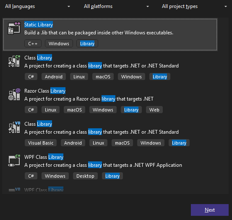Choose the WPF Class Library C# template
This screenshot has width=232, height=220.
(110, 166)
